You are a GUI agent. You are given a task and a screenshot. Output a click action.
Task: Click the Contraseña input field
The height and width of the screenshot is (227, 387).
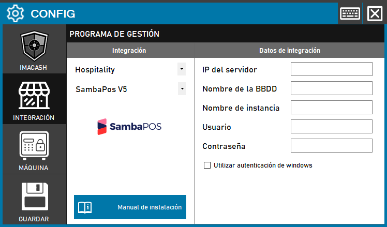click(332, 146)
